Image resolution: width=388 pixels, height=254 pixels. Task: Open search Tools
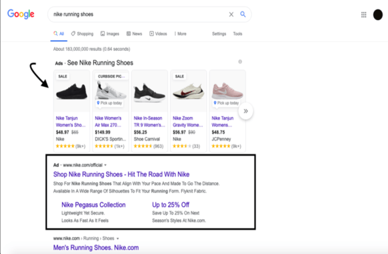point(237,33)
